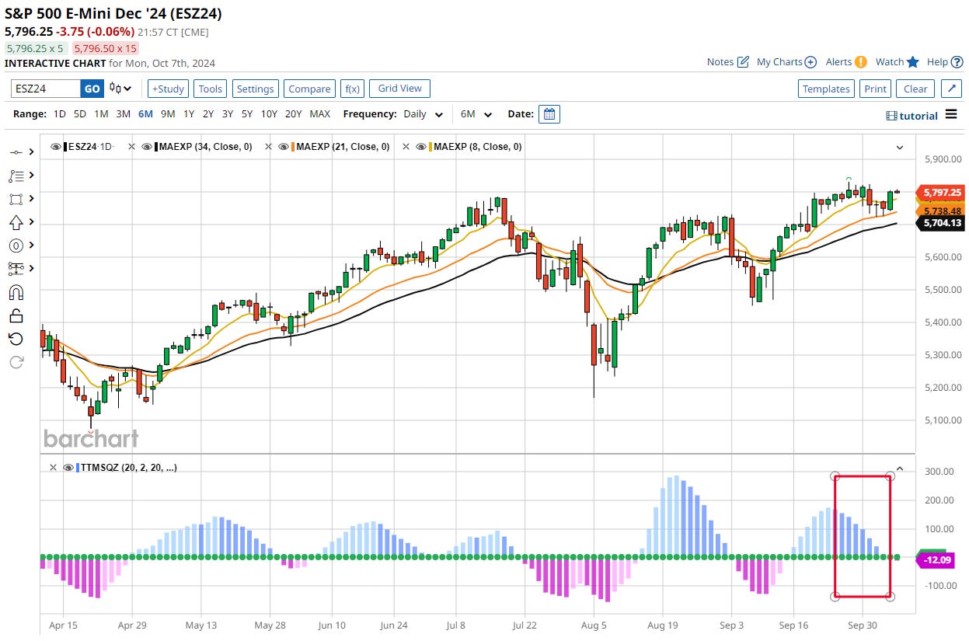
Task: Collapse the TTMSQZ pane caret
Action: pyautogui.click(x=900, y=469)
